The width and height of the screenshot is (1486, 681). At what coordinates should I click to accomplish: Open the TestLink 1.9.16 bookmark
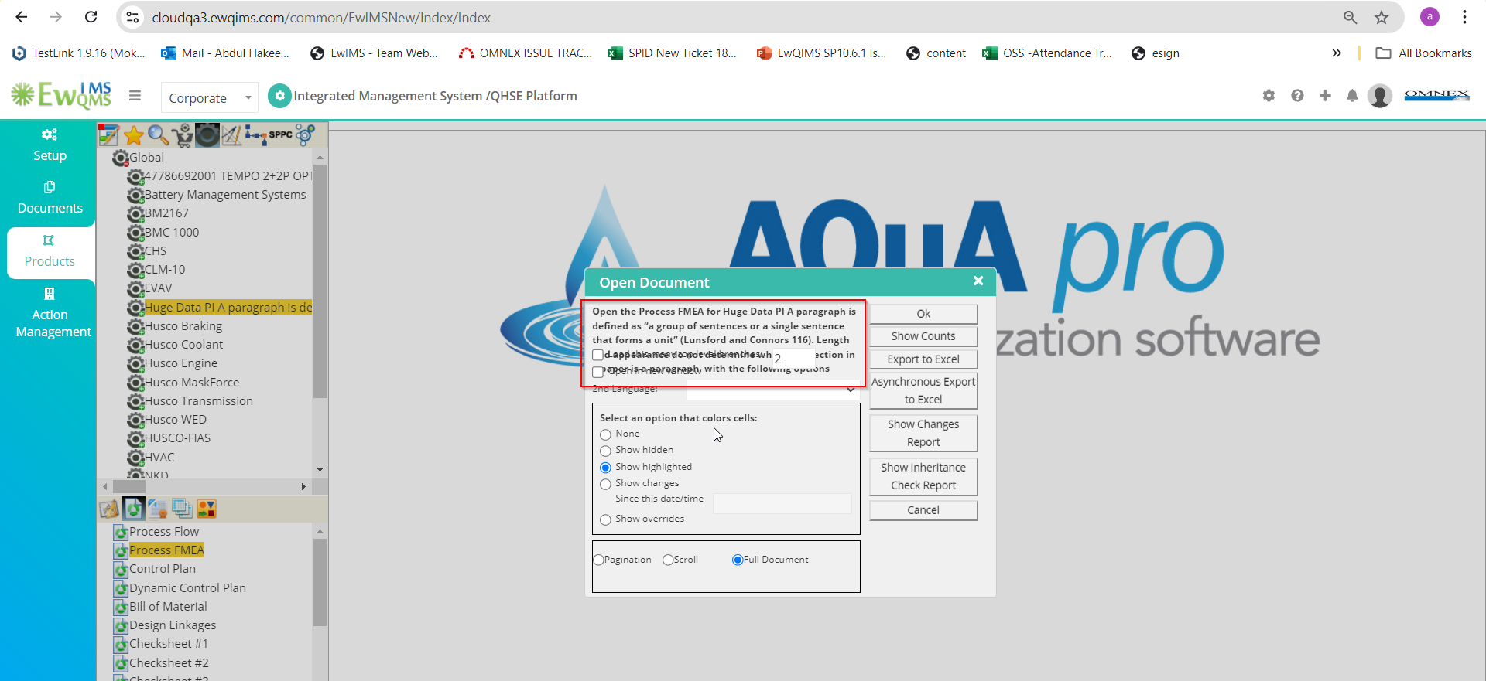tap(79, 53)
